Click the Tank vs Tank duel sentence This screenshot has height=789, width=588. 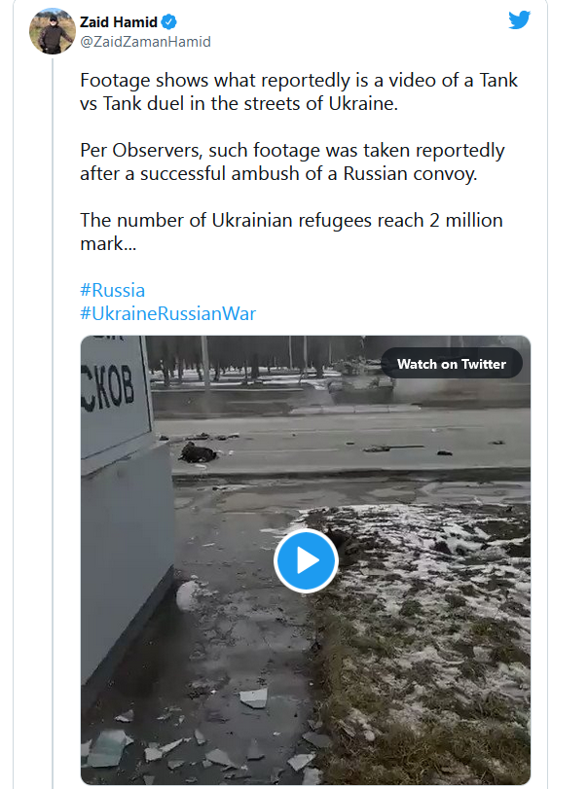click(x=302, y=91)
